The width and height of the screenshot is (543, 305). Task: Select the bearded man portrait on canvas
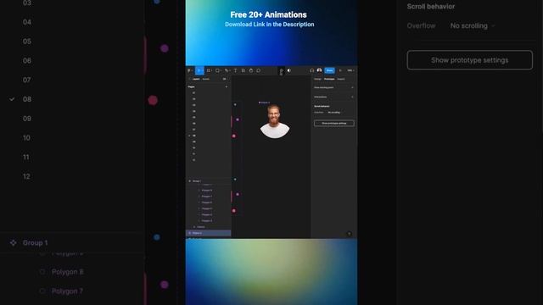pyautogui.click(x=275, y=122)
